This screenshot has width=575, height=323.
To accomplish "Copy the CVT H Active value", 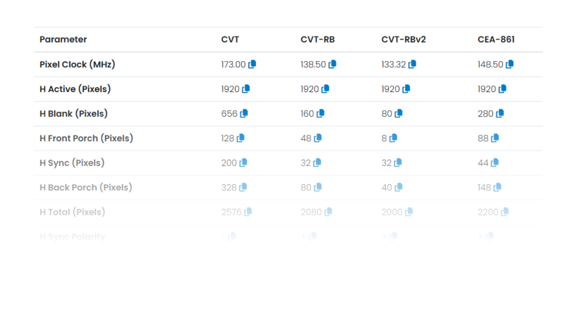I will (246, 89).
